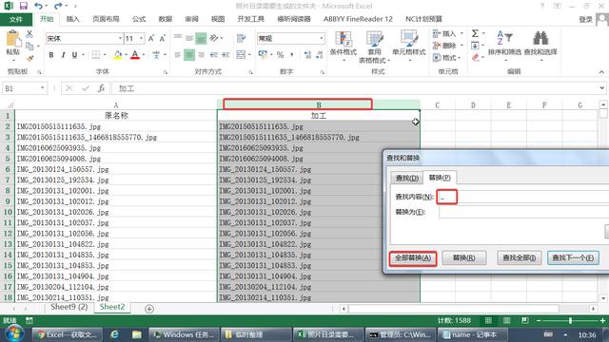Image resolution: width=609 pixels, height=342 pixels.
Task: Cut the selection with the scissors icon
Action: pos(29,34)
